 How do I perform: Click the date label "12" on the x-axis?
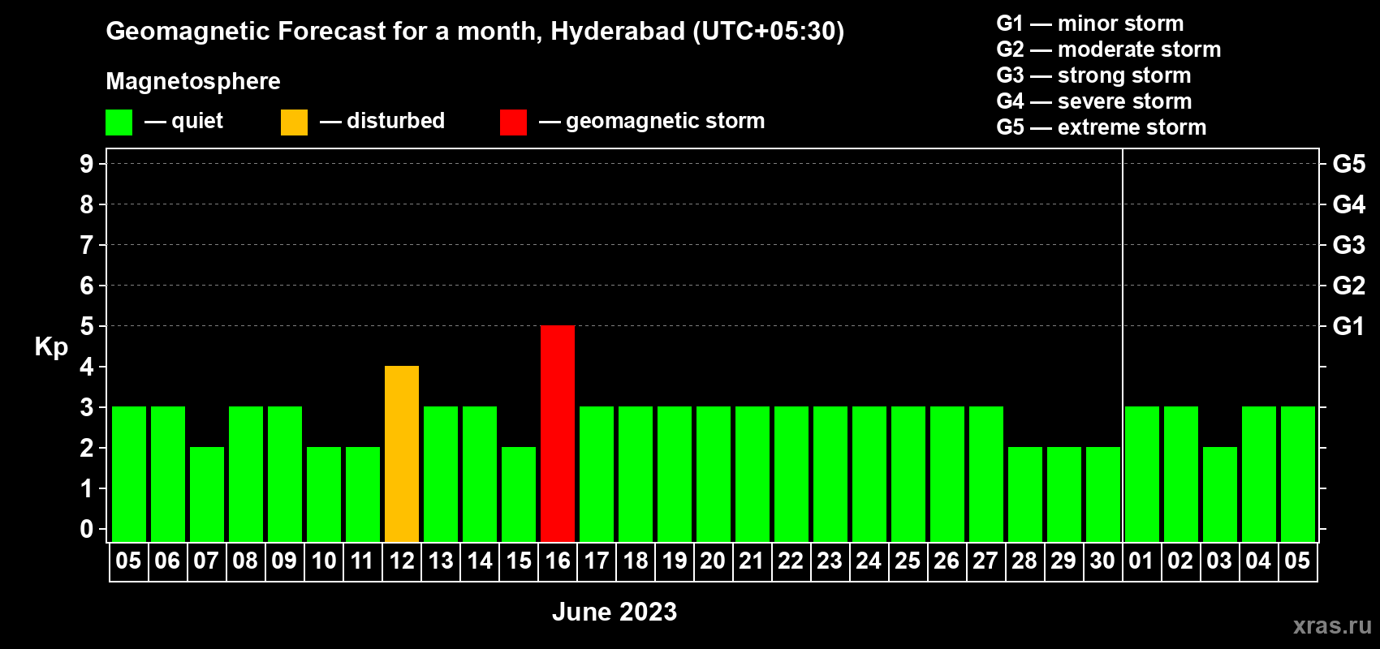(402, 561)
